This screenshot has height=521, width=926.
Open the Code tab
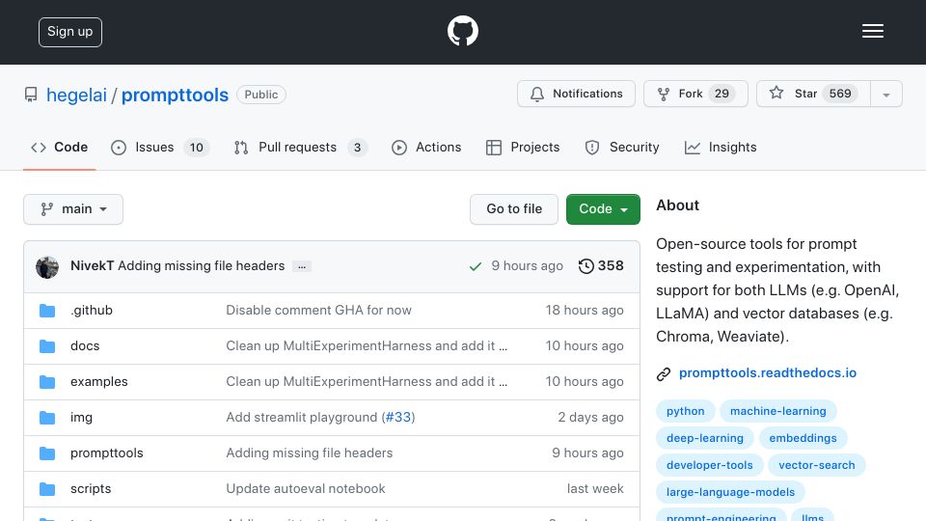coord(59,147)
